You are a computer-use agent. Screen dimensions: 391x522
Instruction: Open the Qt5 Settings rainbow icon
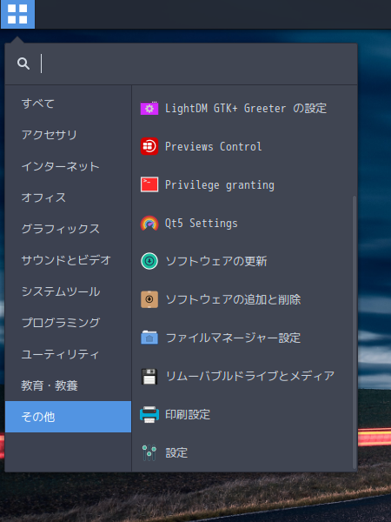(149, 223)
